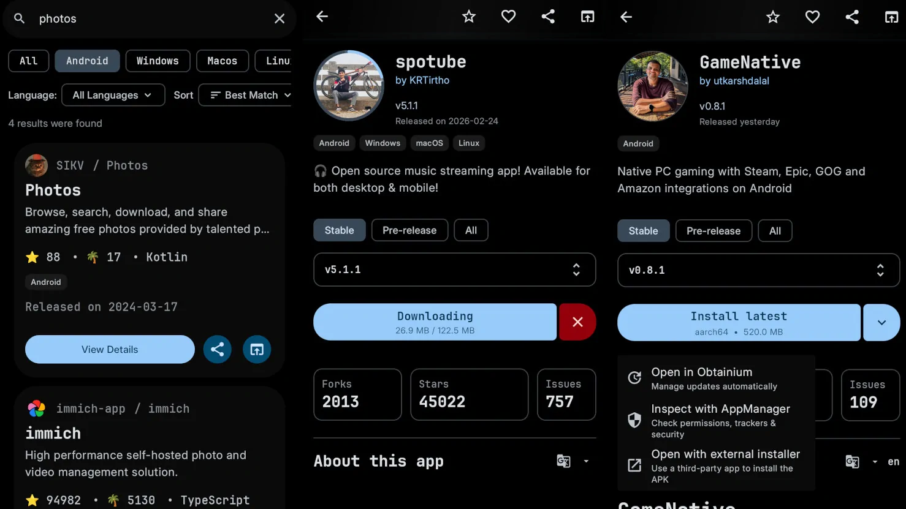906x509 pixels.
Task: Select All releases filter for GameNative
Action: [x=775, y=231]
